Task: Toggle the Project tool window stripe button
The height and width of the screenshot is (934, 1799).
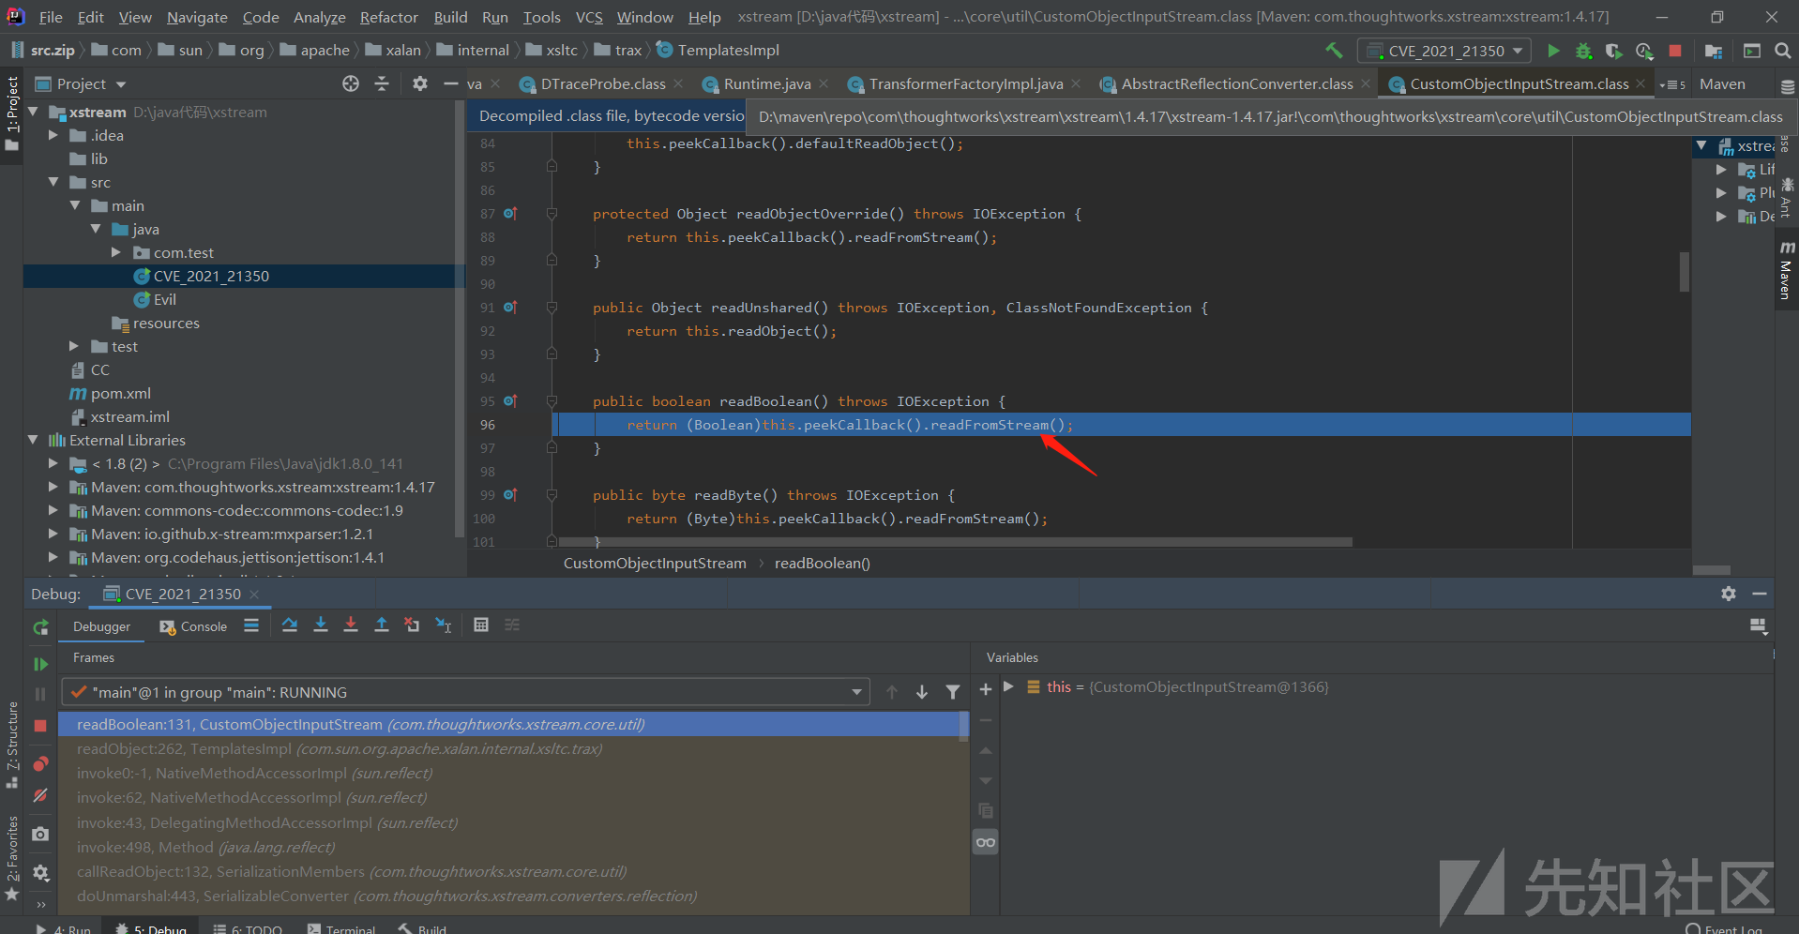Action: 11,113
